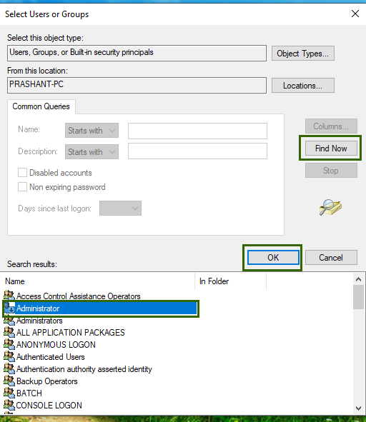Confirm selection with the OK button

(273, 258)
